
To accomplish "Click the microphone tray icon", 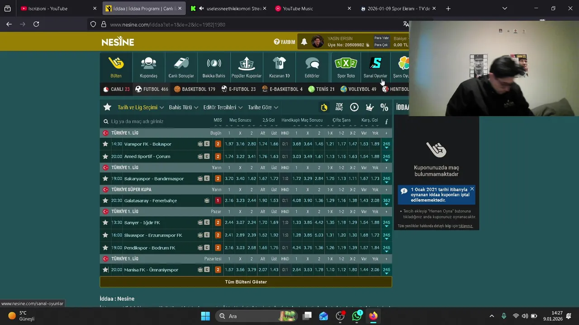I will [504, 316].
